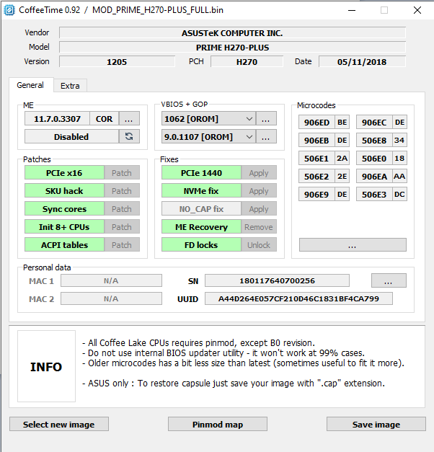Click the Date field 05/11/2018
Screen dimensions: 434x452
(x=362, y=61)
